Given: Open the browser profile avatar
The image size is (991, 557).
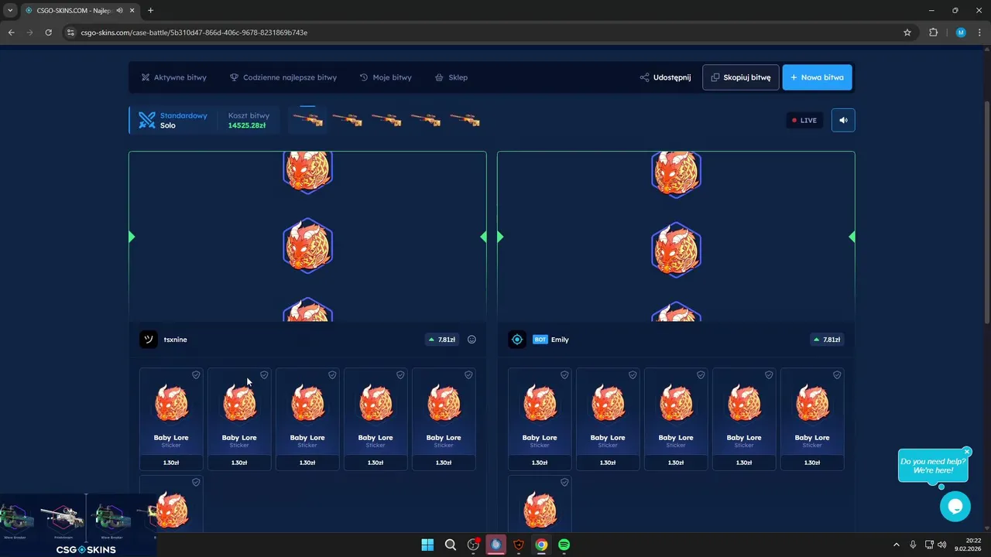Looking at the screenshot, I should tap(961, 32).
